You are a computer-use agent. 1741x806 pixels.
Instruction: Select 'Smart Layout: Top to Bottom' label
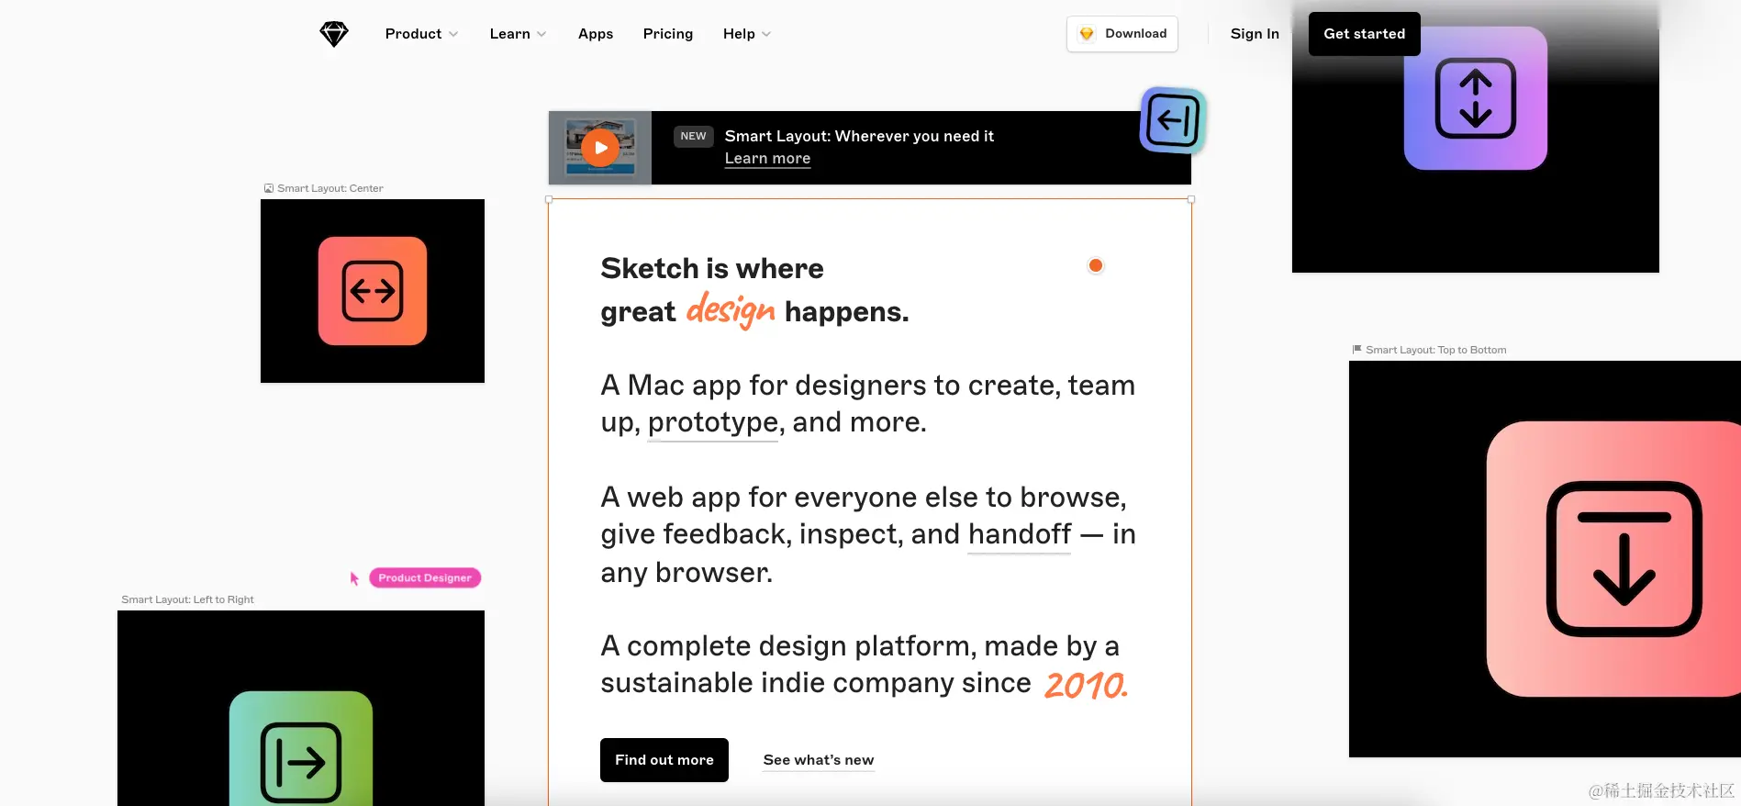(x=1436, y=350)
